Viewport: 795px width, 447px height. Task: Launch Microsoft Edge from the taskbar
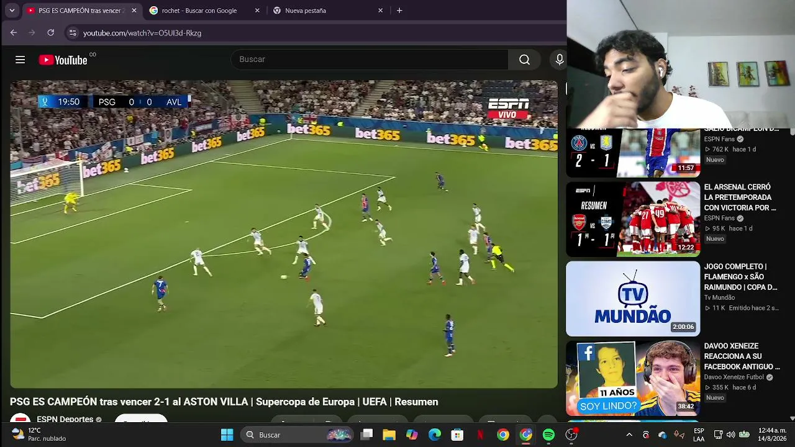(x=435, y=435)
